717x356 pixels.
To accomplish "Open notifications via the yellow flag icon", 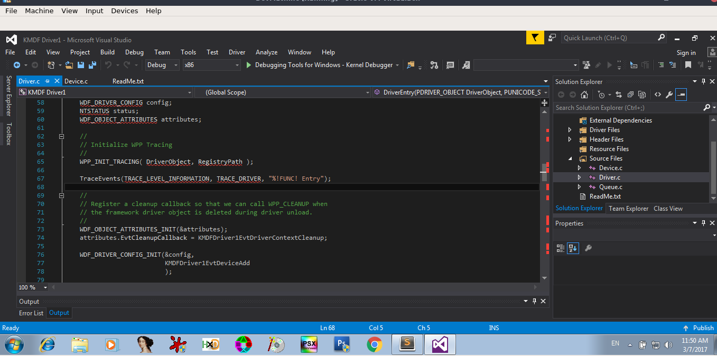I will (x=535, y=38).
